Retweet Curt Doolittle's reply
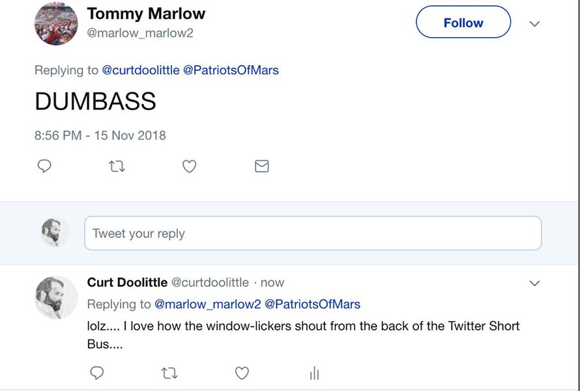Viewport: 580px width, 391px height. coord(169,373)
